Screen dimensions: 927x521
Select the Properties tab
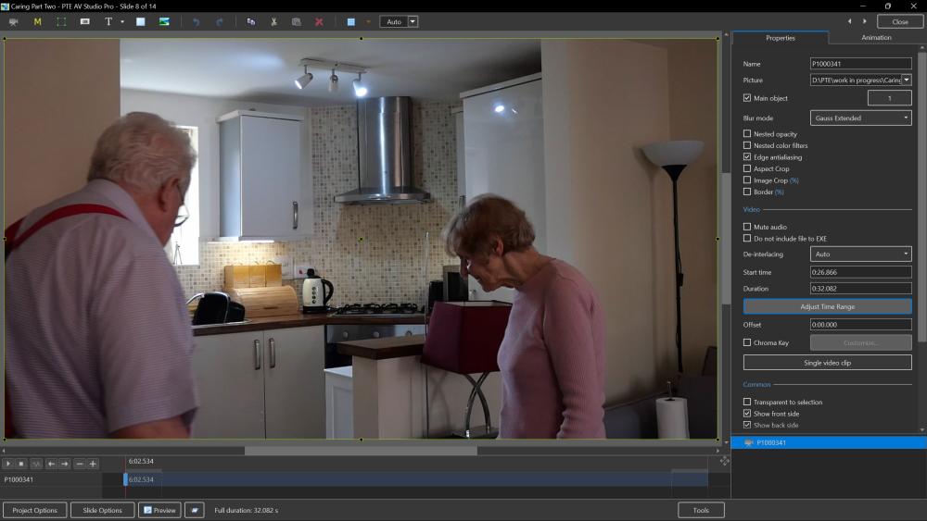click(x=780, y=38)
